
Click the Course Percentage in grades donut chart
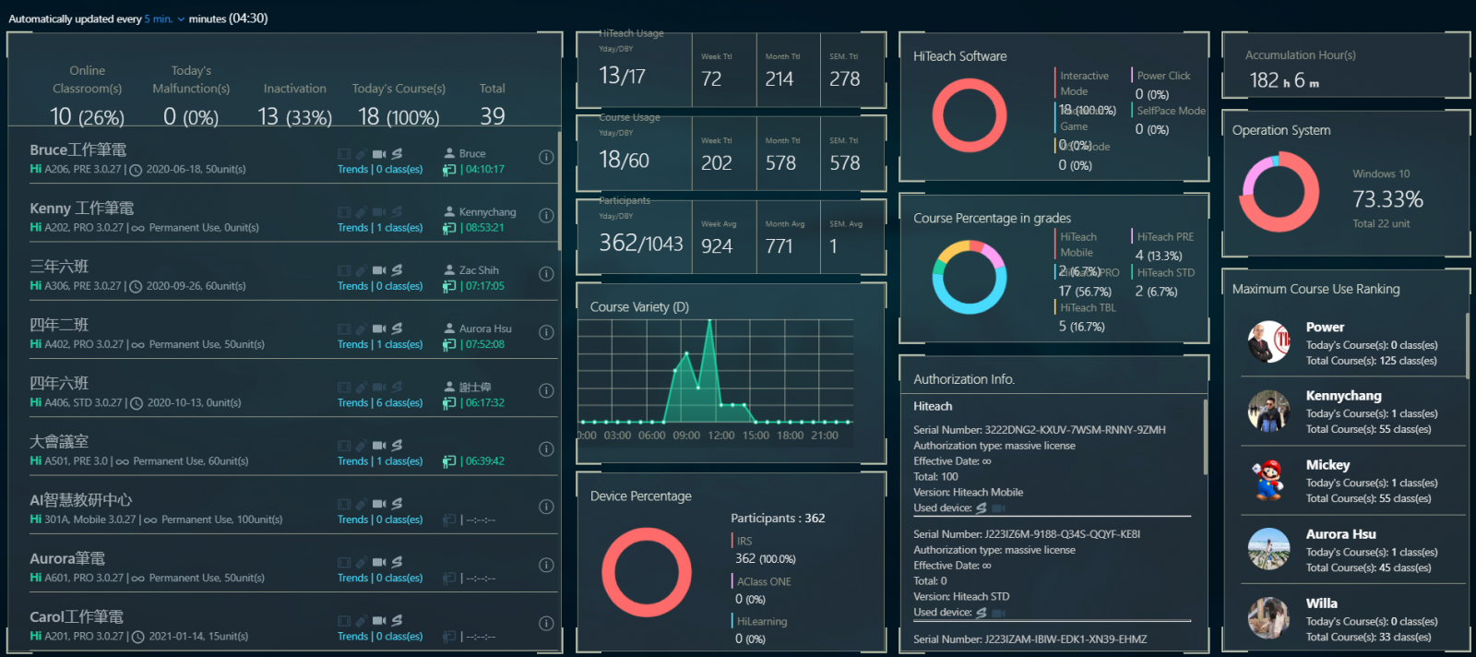point(969,277)
